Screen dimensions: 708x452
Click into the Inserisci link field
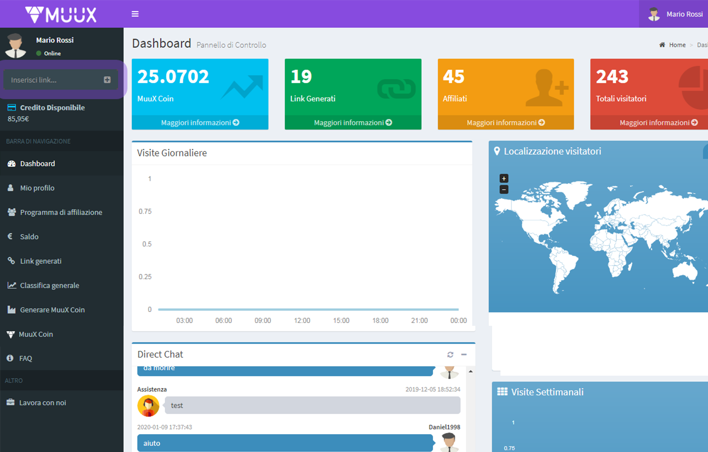pos(53,80)
